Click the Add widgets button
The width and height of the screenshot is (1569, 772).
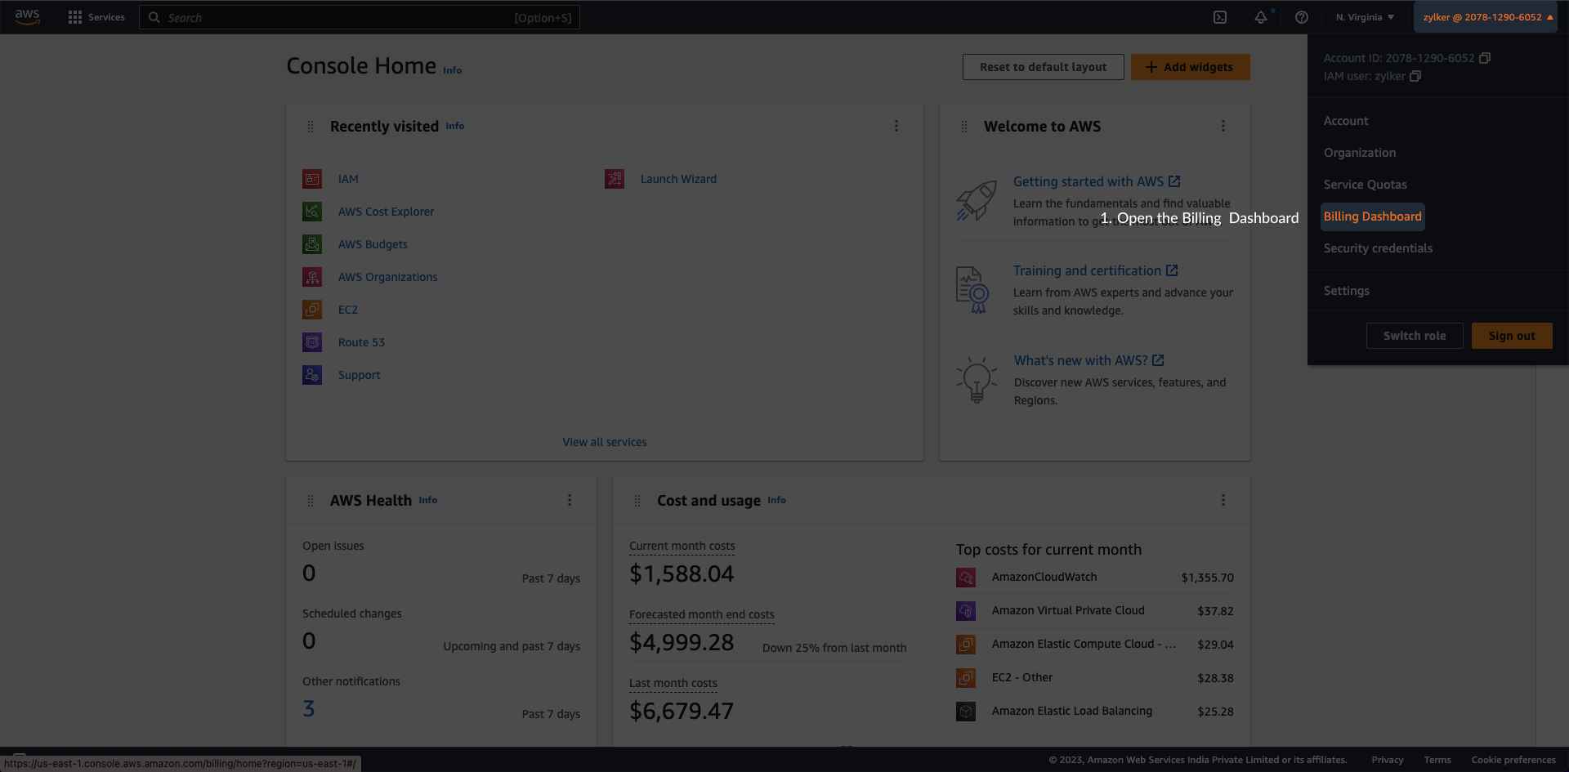[x=1191, y=67]
